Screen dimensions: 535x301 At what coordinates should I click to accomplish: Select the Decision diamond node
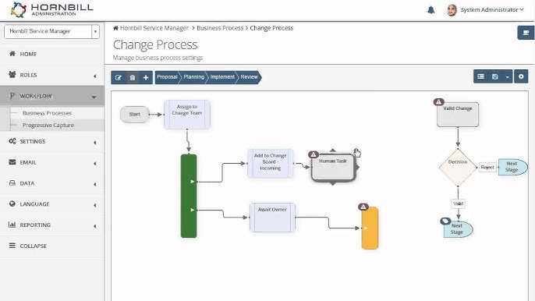[458, 167]
